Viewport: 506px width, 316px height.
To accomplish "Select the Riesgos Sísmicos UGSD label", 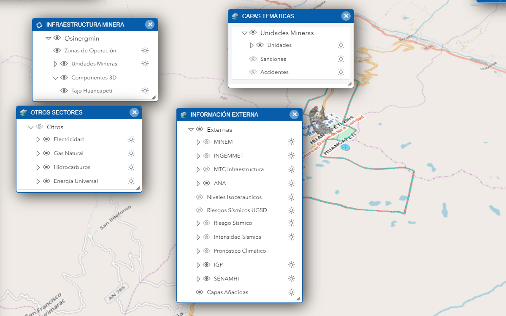I will point(237,210).
